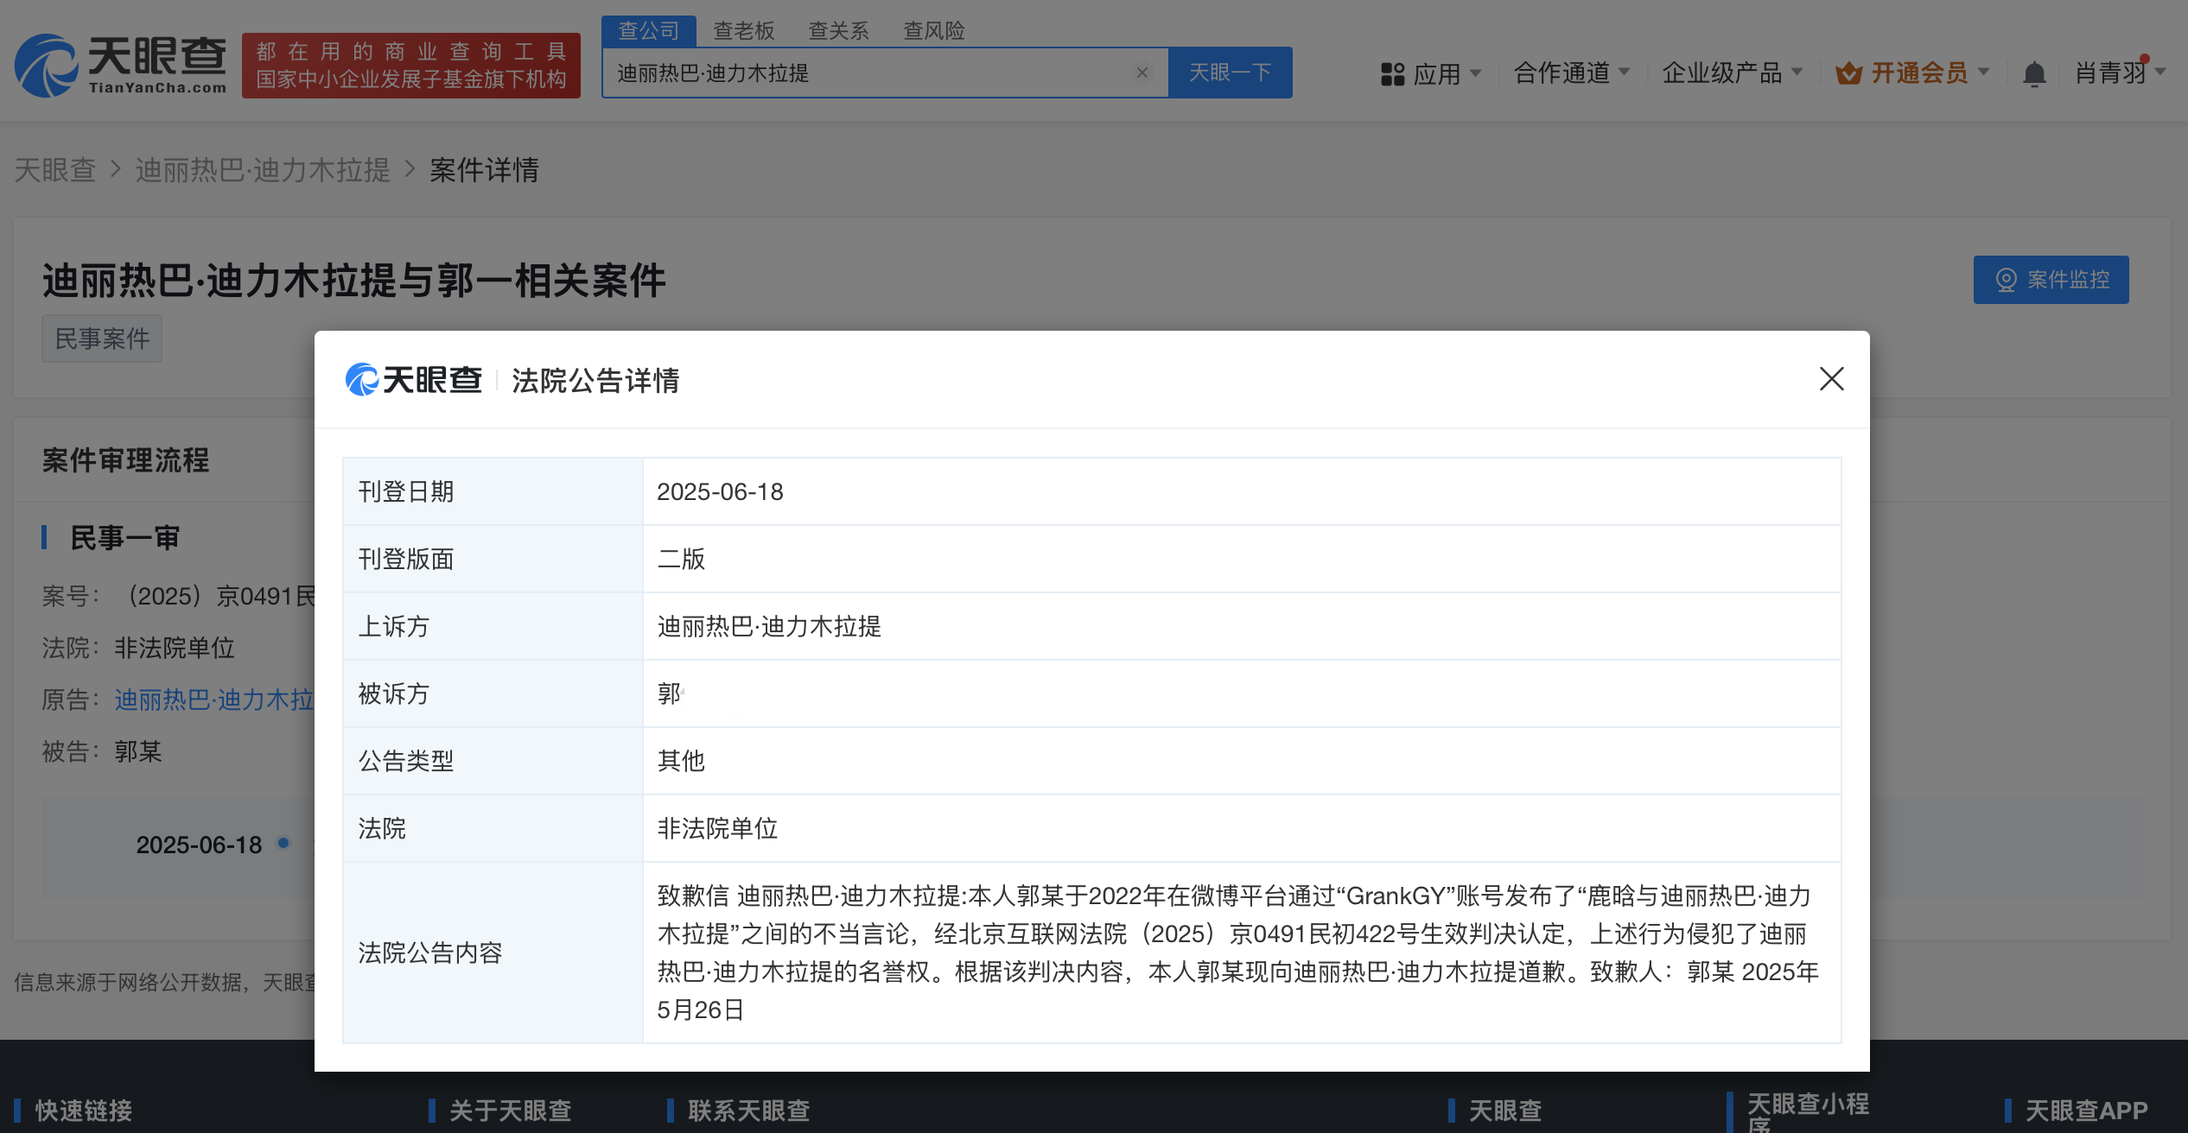Click the 公告类型 row label

[x=406, y=761]
